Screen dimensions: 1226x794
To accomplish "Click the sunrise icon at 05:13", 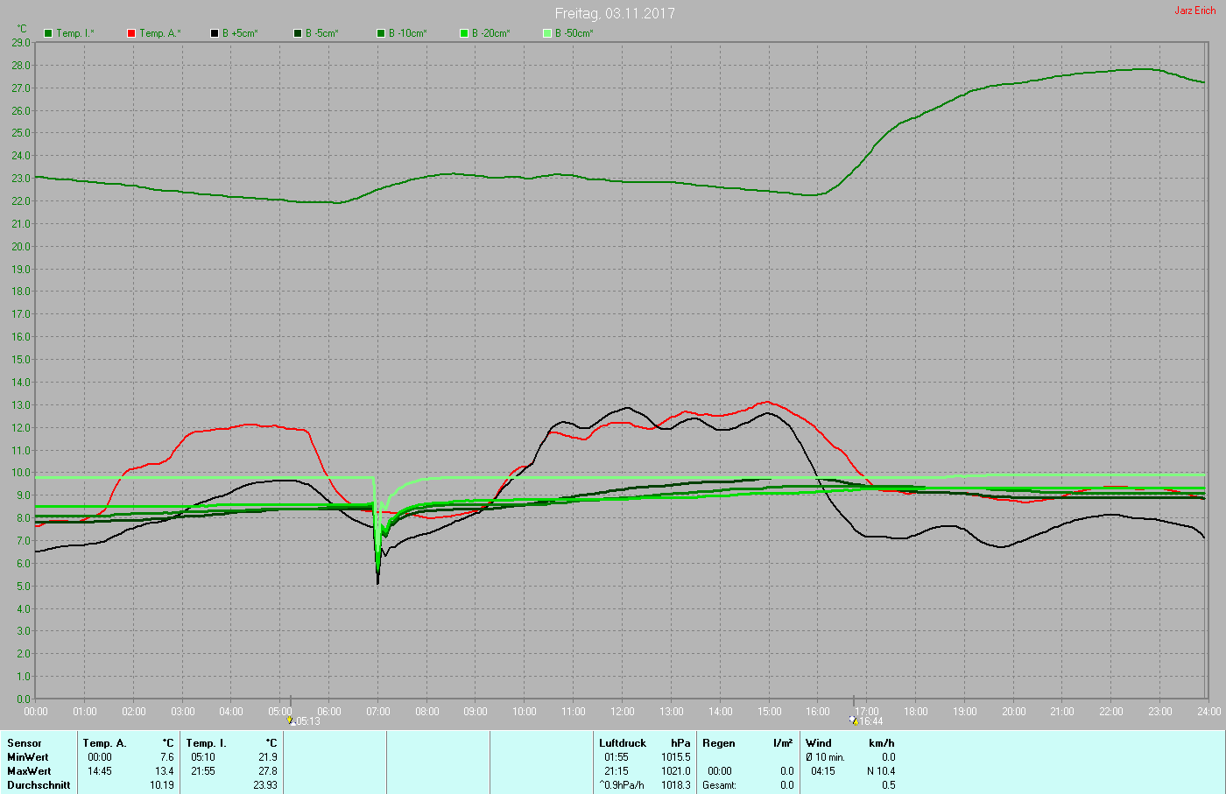I will 290,720.
